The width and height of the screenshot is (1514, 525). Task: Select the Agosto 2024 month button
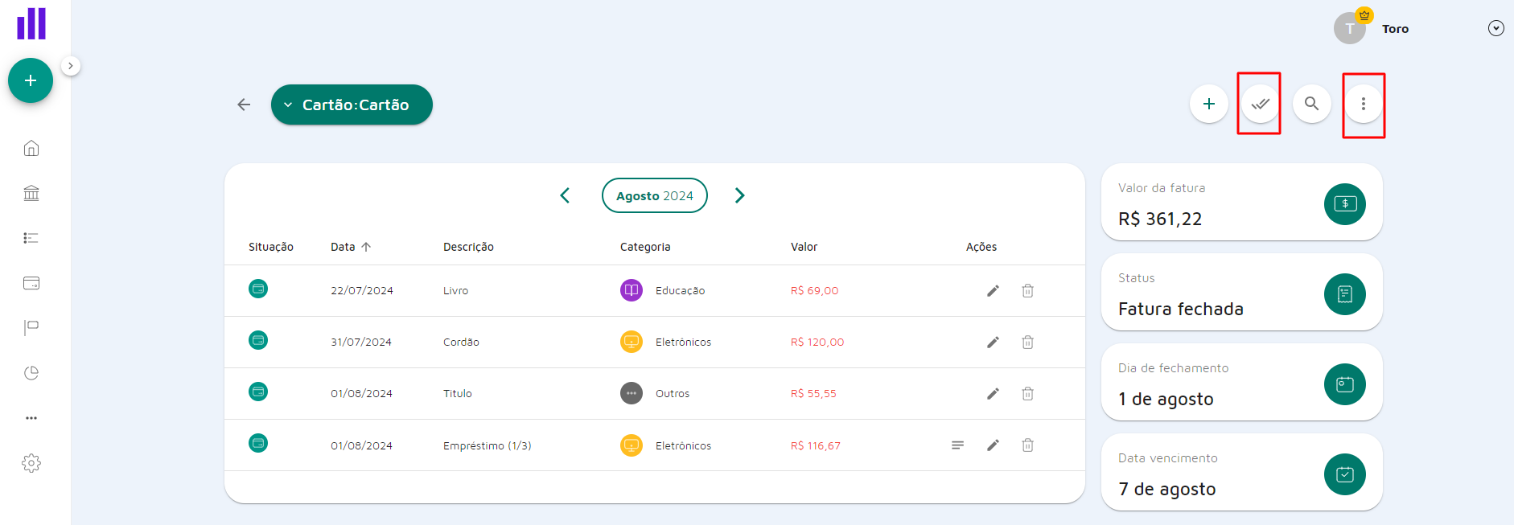tap(654, 195)
